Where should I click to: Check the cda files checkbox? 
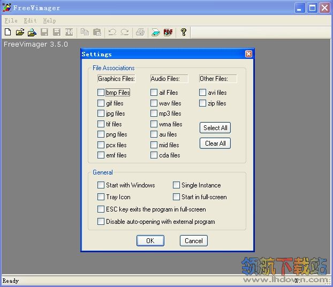click(154, 155)
